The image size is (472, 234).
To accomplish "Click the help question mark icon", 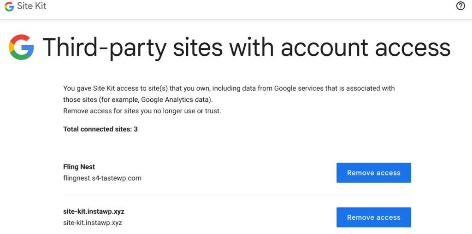I will point(460,6).
